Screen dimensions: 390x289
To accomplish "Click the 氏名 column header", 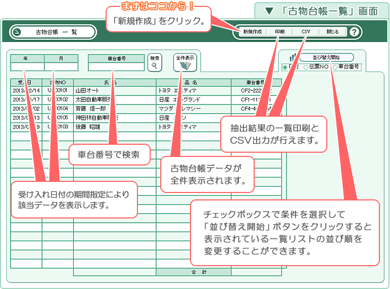I will (x=115, y=83).
